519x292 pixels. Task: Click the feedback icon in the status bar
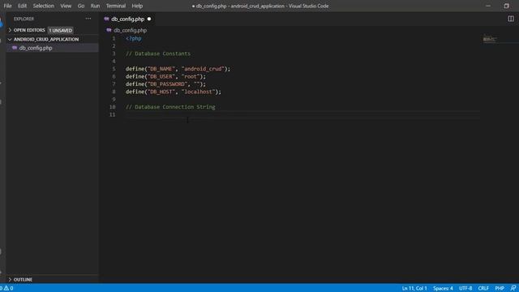coord(513,289)
